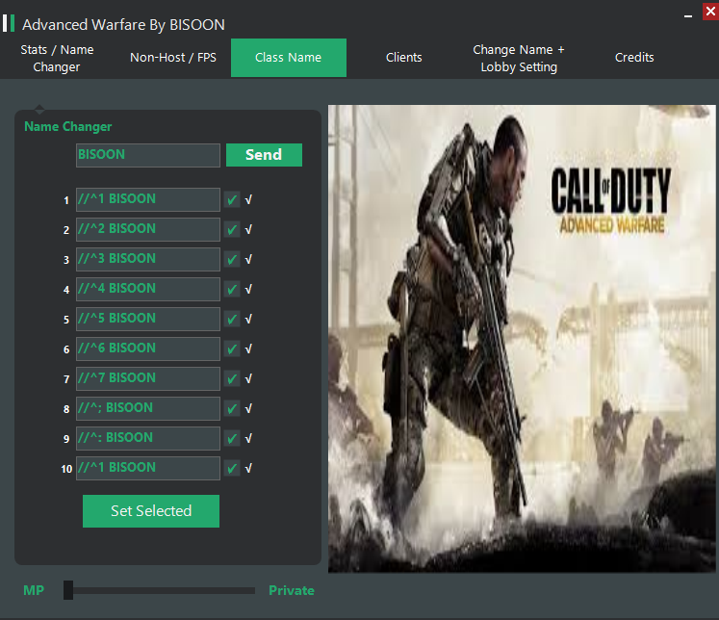Edit class name field 1 //^1 BISOON

point(148,199)
